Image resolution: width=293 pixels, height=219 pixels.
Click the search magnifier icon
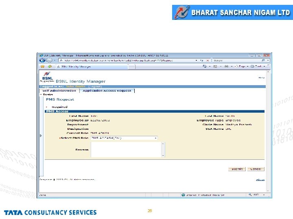263,60
